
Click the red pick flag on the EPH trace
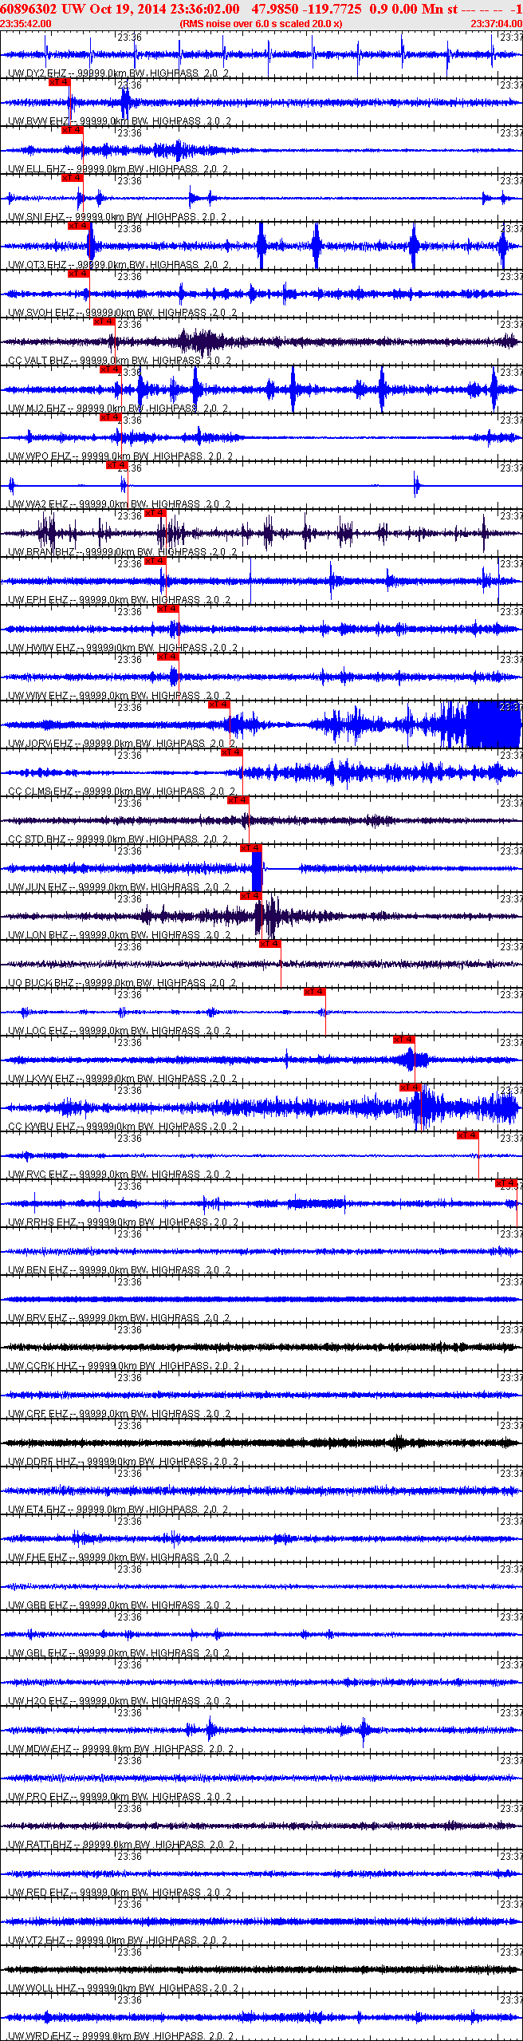[x=155, y=561]
